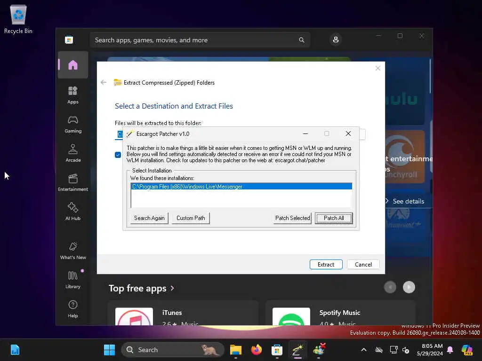Screen dimensions: 482x361
Task: Open Gaming section in Store sidebar
Action: [73, 124]
